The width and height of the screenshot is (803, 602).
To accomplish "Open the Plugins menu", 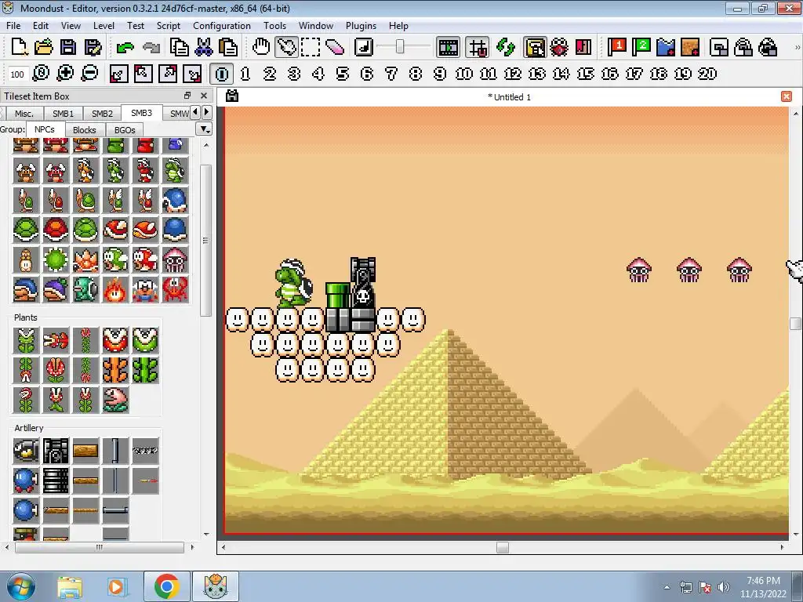I will [361, 26].
